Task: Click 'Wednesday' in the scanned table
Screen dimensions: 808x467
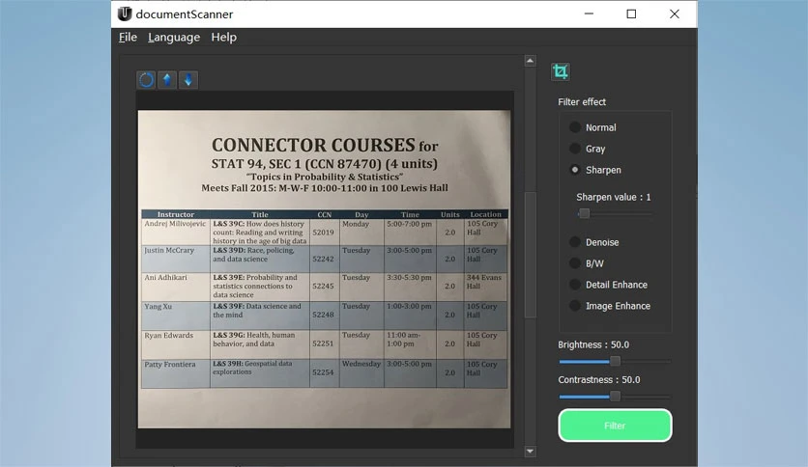Action: pos(361,364)
